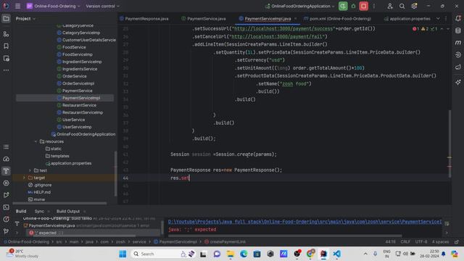Open the main hamburger menu
The height and width of the screenshot is (261, 464).
[17, 6]
